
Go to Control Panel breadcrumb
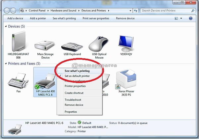click(x=37, y=11)
